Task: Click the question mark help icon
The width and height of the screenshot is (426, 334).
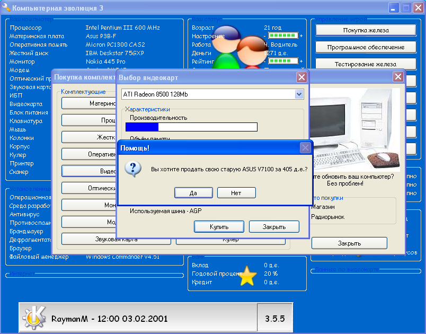Action: click(133, 169)
